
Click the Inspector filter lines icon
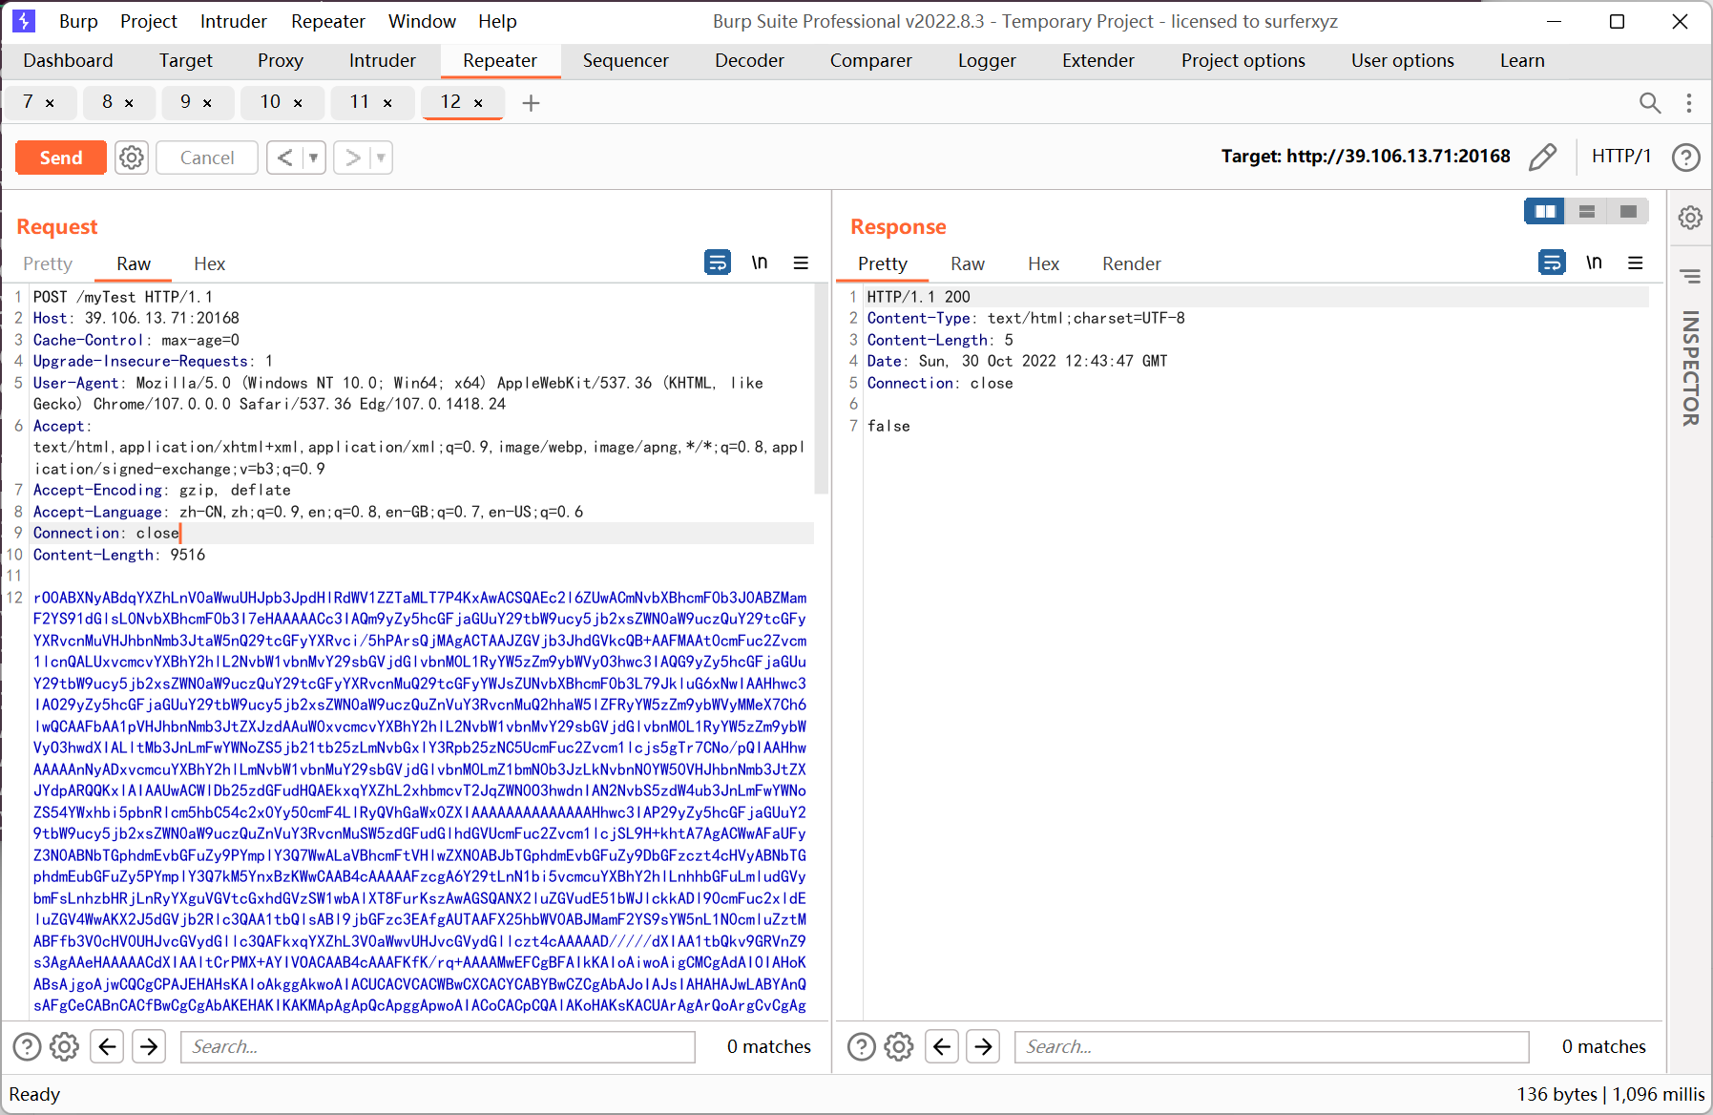click(x=1690, y=277)
